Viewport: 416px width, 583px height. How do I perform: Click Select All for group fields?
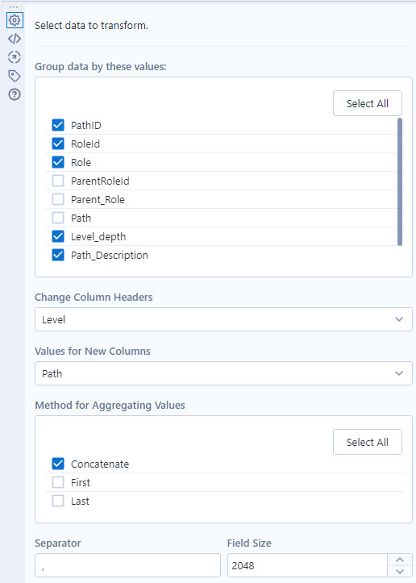pyautogui.click(x=368, y=103)
